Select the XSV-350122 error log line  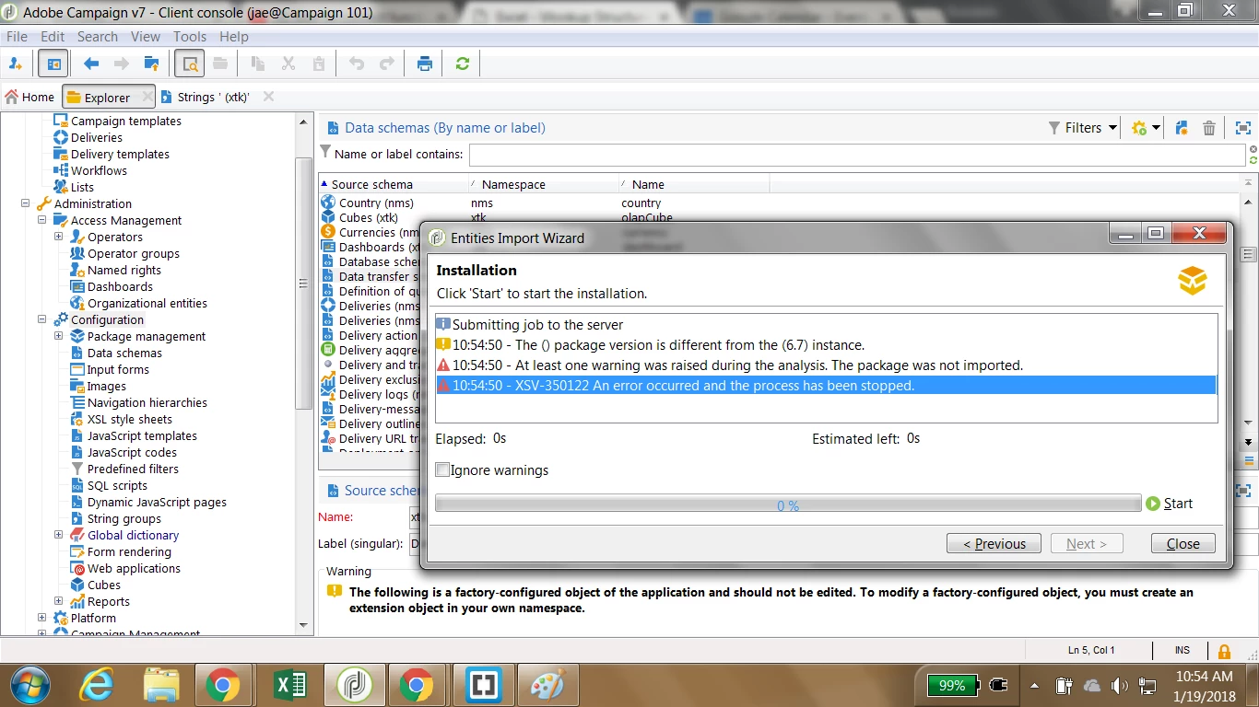tap(826, 386)
